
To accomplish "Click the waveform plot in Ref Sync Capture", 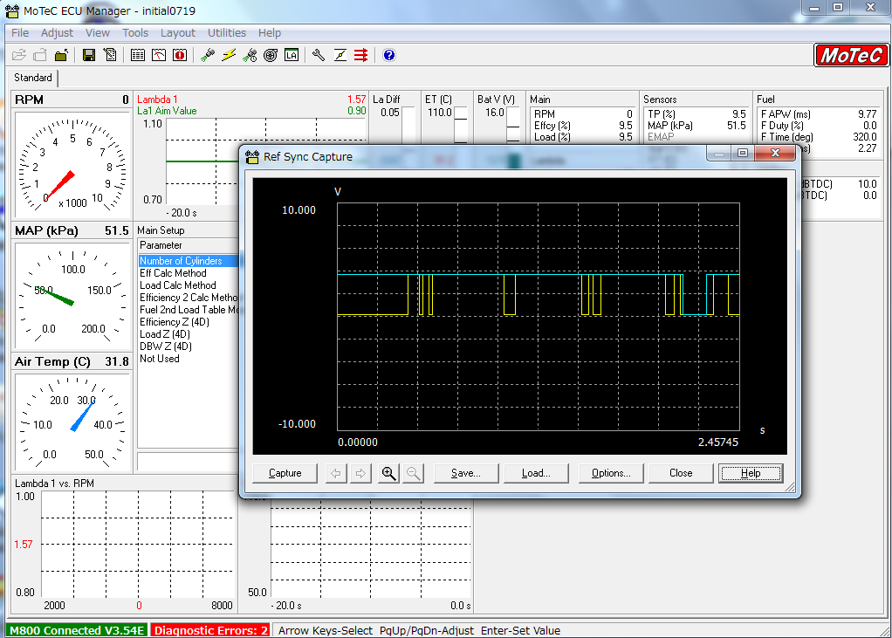I will tap(539, 317).
